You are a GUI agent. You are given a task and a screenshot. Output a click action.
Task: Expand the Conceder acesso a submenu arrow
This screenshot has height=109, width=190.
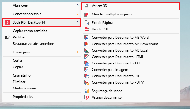point(78,14)
